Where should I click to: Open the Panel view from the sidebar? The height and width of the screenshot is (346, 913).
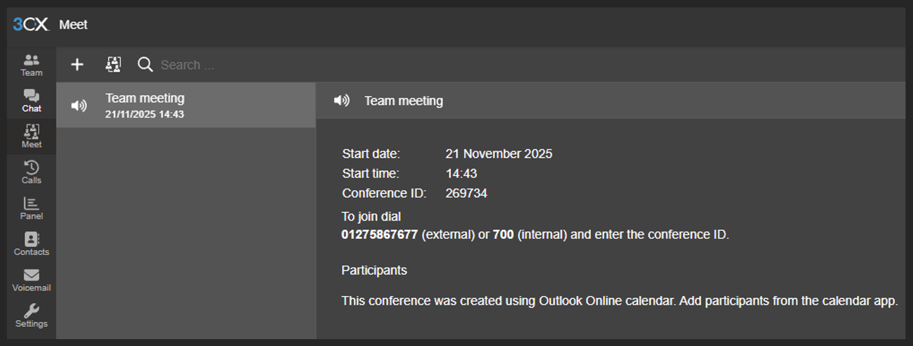(31, 208)
